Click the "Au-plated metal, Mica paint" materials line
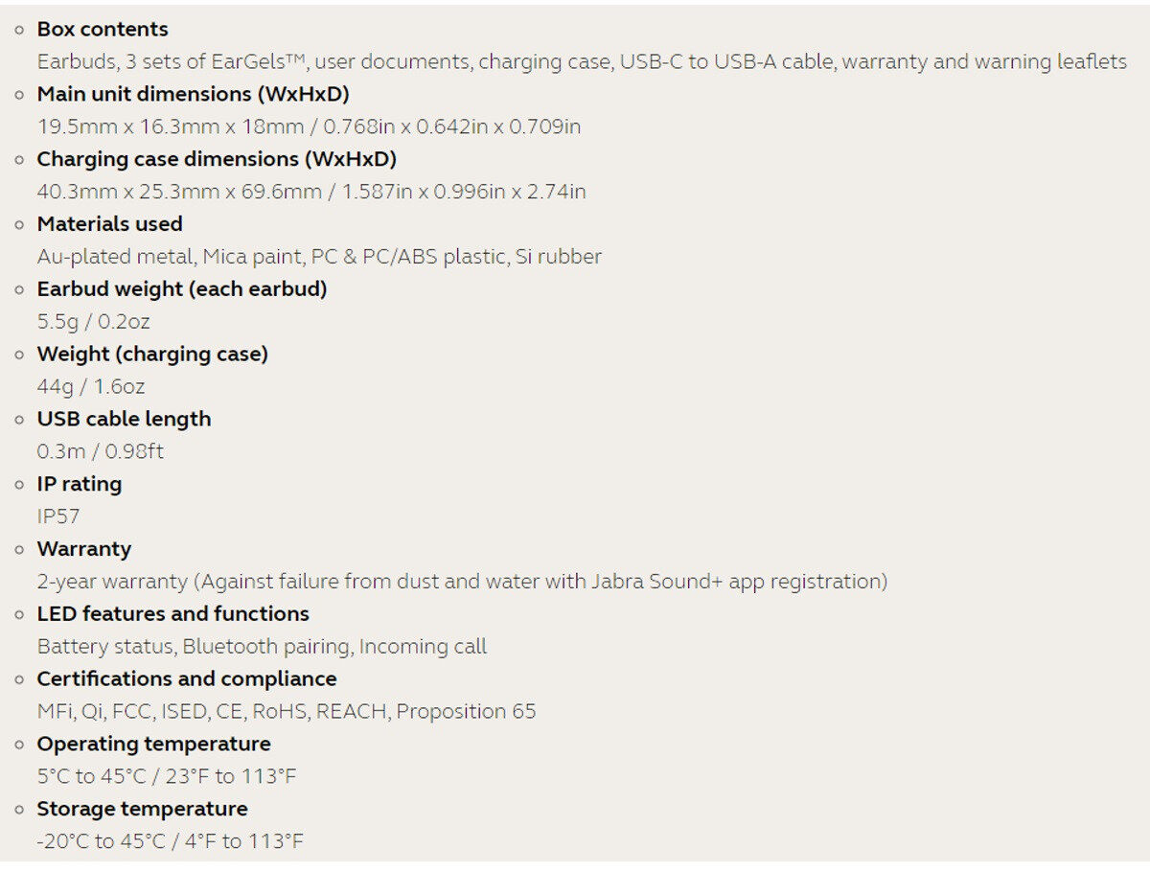This screenshot has width=1150, height=872. point(318,257)
